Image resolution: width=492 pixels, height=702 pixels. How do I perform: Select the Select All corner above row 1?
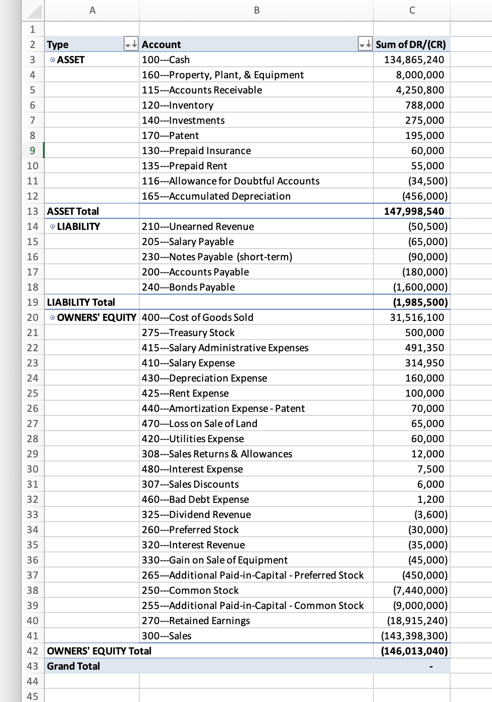(32, 10)
